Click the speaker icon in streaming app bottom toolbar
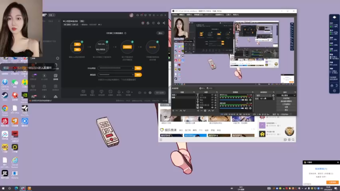This screenshot has width=340, height=191. tap(128, 92)
